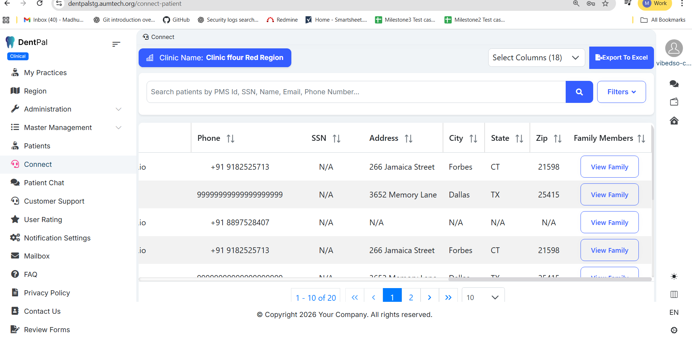Sort table by the Phone column

click(231, 139)
